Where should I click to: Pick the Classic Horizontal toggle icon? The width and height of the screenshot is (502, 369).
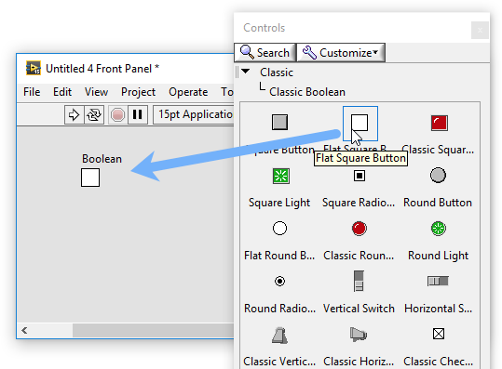pos(359,335)
